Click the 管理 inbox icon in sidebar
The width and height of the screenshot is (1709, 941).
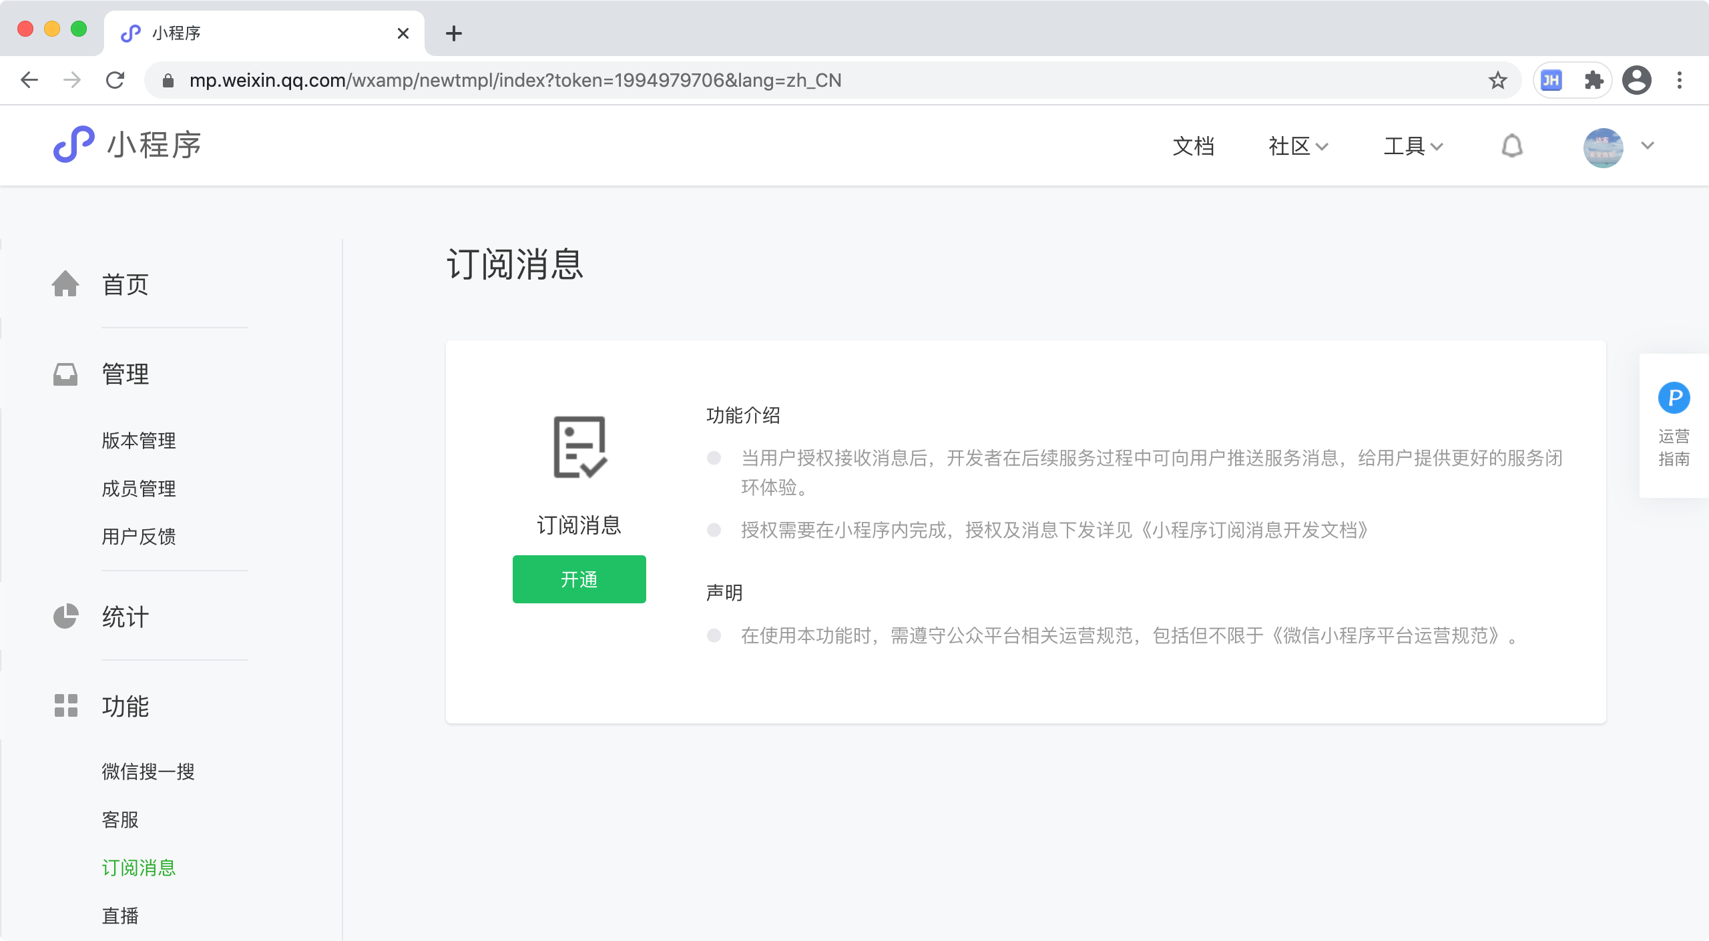tap(65, 374)
